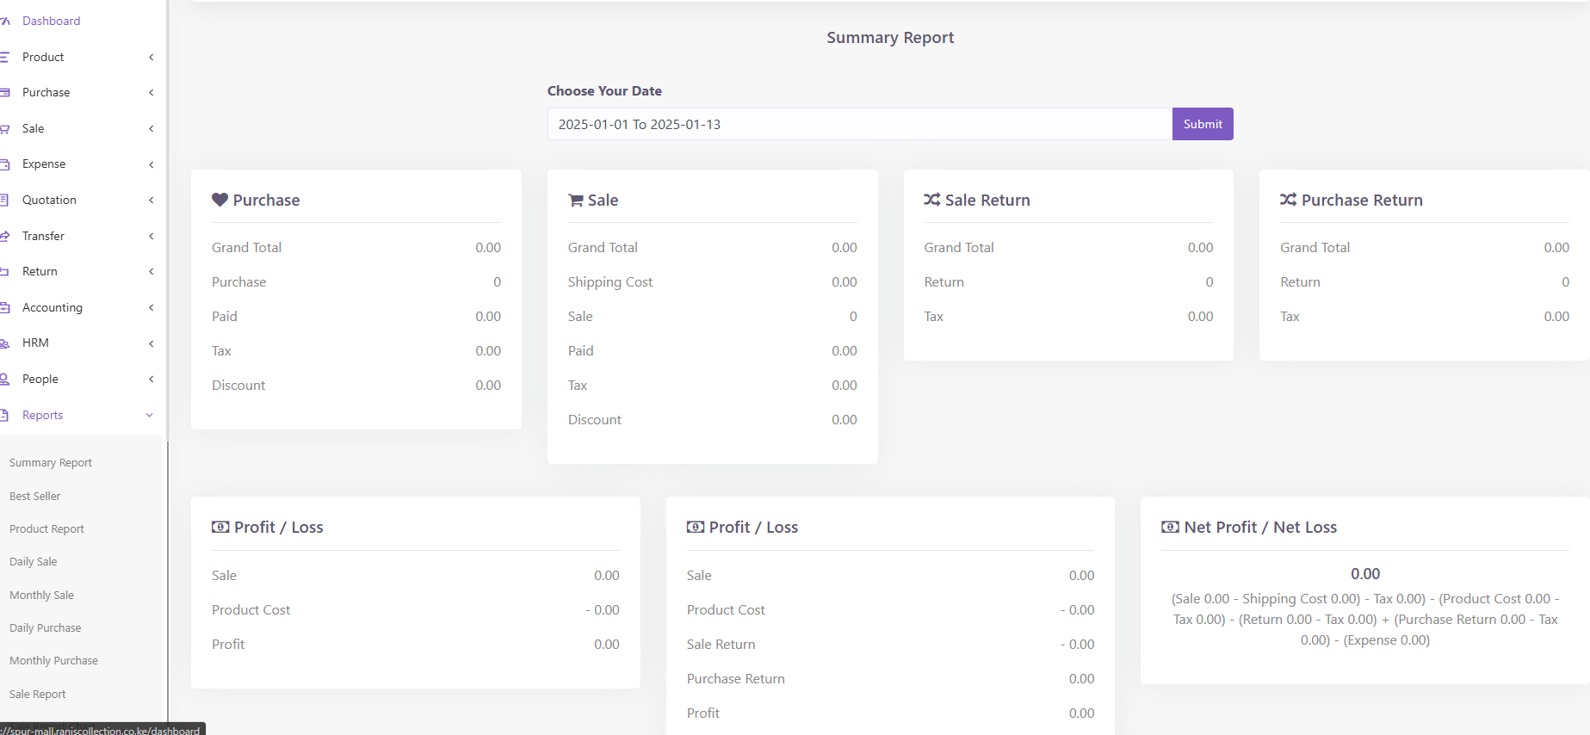1590x735 pixels.
Task: Click the shuffle icon beside Purchase Return
Action: point(1288,200)
